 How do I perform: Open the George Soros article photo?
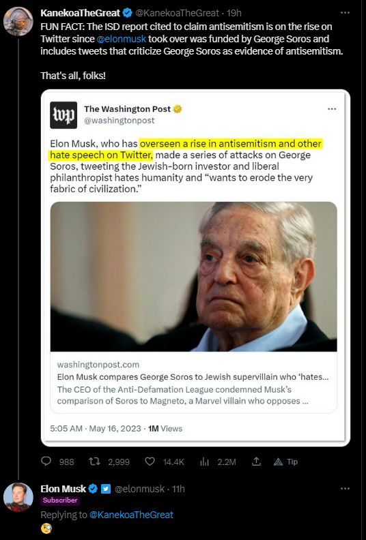point(193,277)
